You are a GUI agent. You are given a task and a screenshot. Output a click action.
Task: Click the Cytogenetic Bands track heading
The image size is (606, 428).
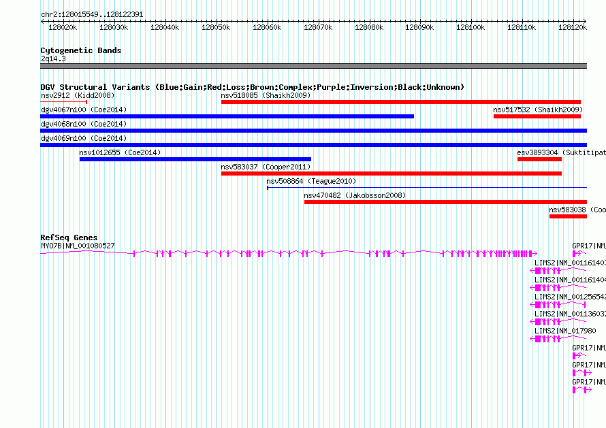[x=81, y=50]
